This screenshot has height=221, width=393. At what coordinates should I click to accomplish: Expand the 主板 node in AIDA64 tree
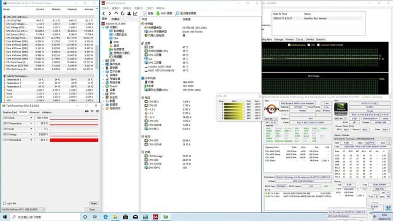coord(103,60)
